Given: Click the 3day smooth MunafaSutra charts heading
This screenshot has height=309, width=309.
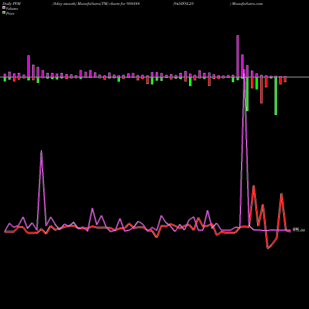Looking at the screenshot, I should coord(96,4).
